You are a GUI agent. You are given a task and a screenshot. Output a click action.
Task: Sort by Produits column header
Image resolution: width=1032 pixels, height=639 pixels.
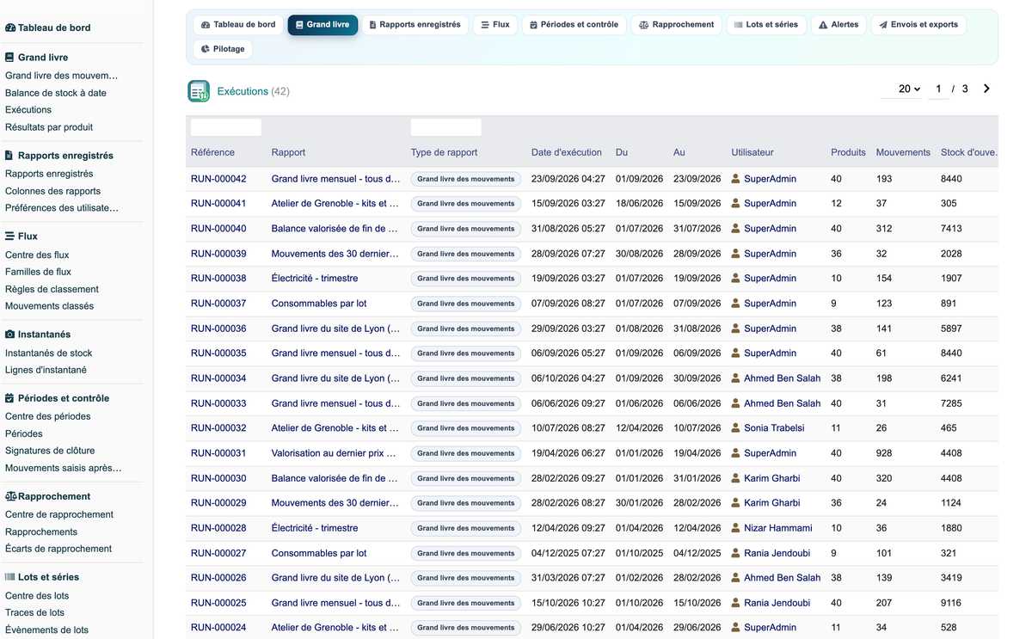coord(848,152)
